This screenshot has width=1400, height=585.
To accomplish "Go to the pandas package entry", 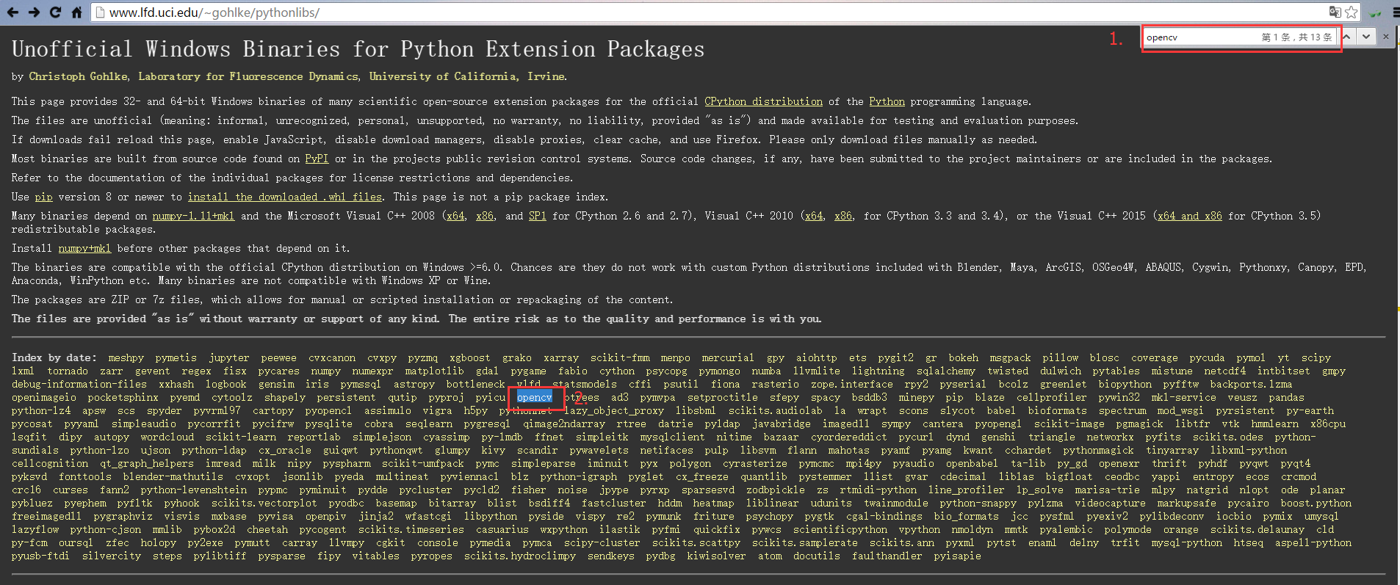I will [x=1287, y=397].
